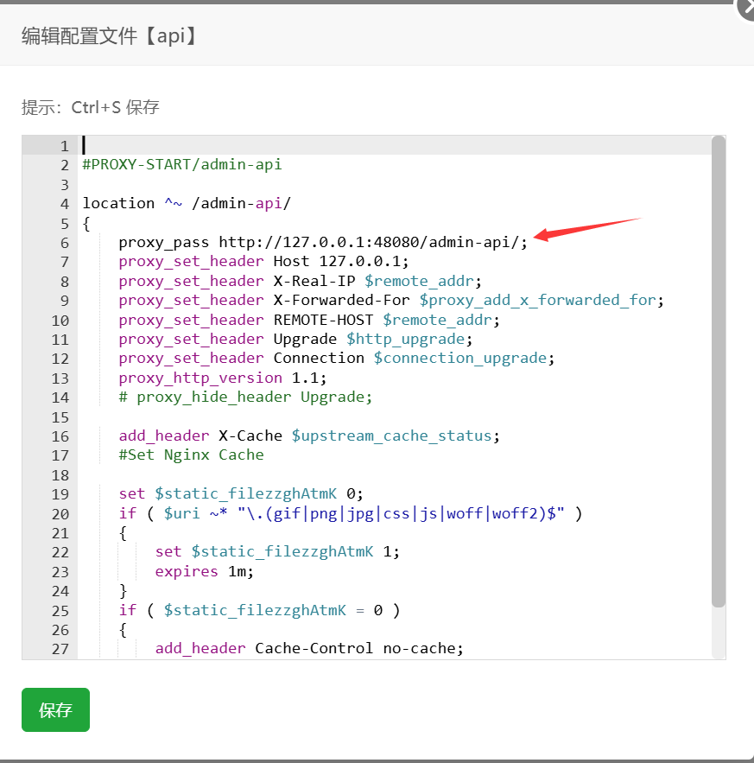The image size is (754, 763).
Task: Click the if $uri regex line
Action: pyautogui.click(x=351, y=514)
